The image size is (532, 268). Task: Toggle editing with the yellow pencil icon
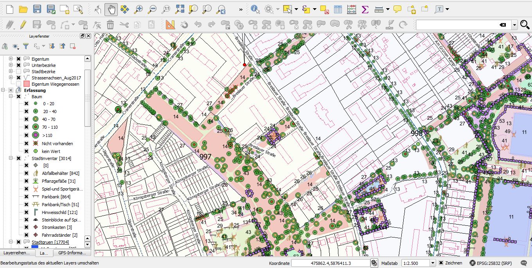(23, 25)
